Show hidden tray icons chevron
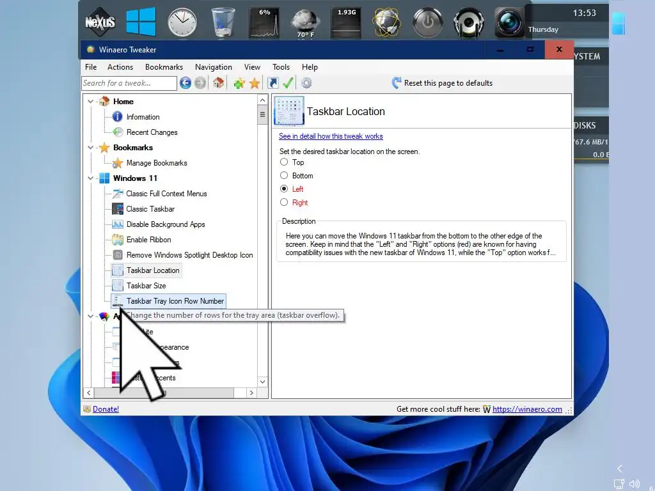Viewport: 655px width, 491px height. 620,469
